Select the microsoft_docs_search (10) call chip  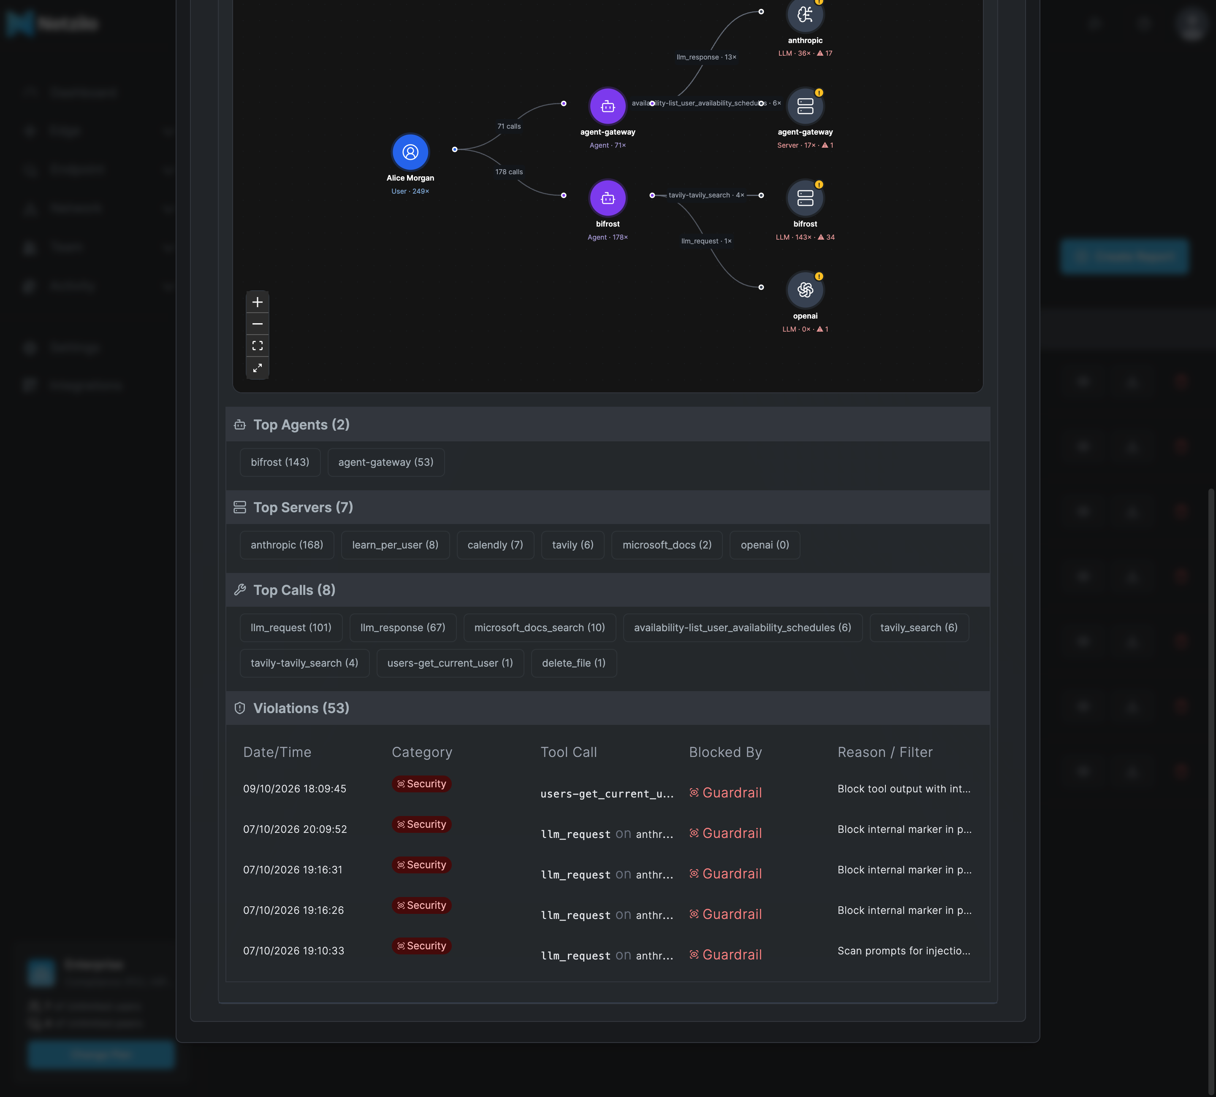click(540, 627)
